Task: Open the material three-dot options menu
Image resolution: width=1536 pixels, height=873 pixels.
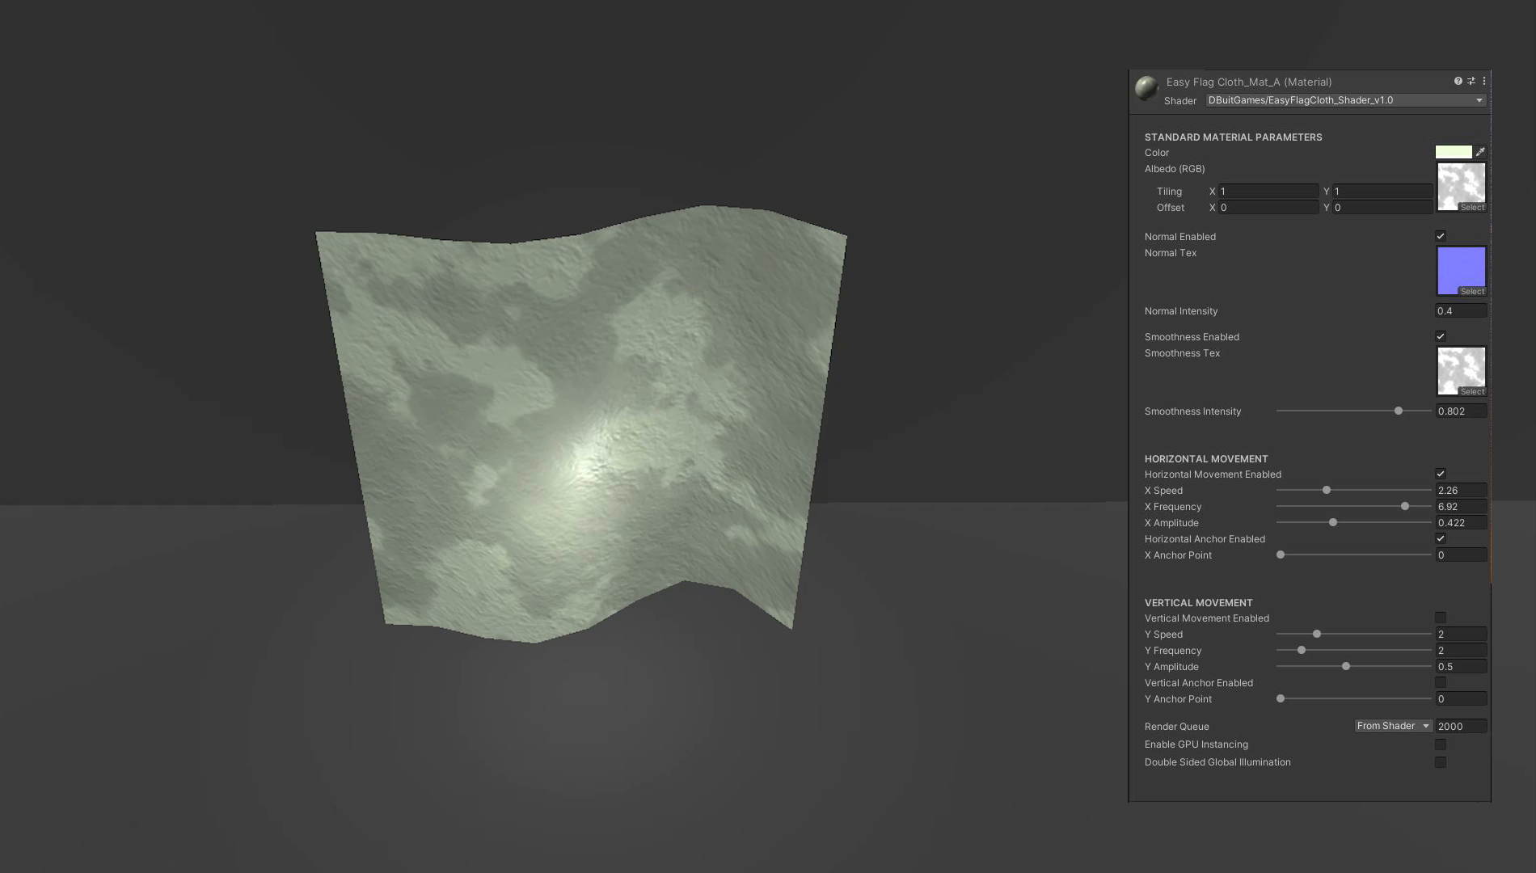Action: coord(1484,81)
